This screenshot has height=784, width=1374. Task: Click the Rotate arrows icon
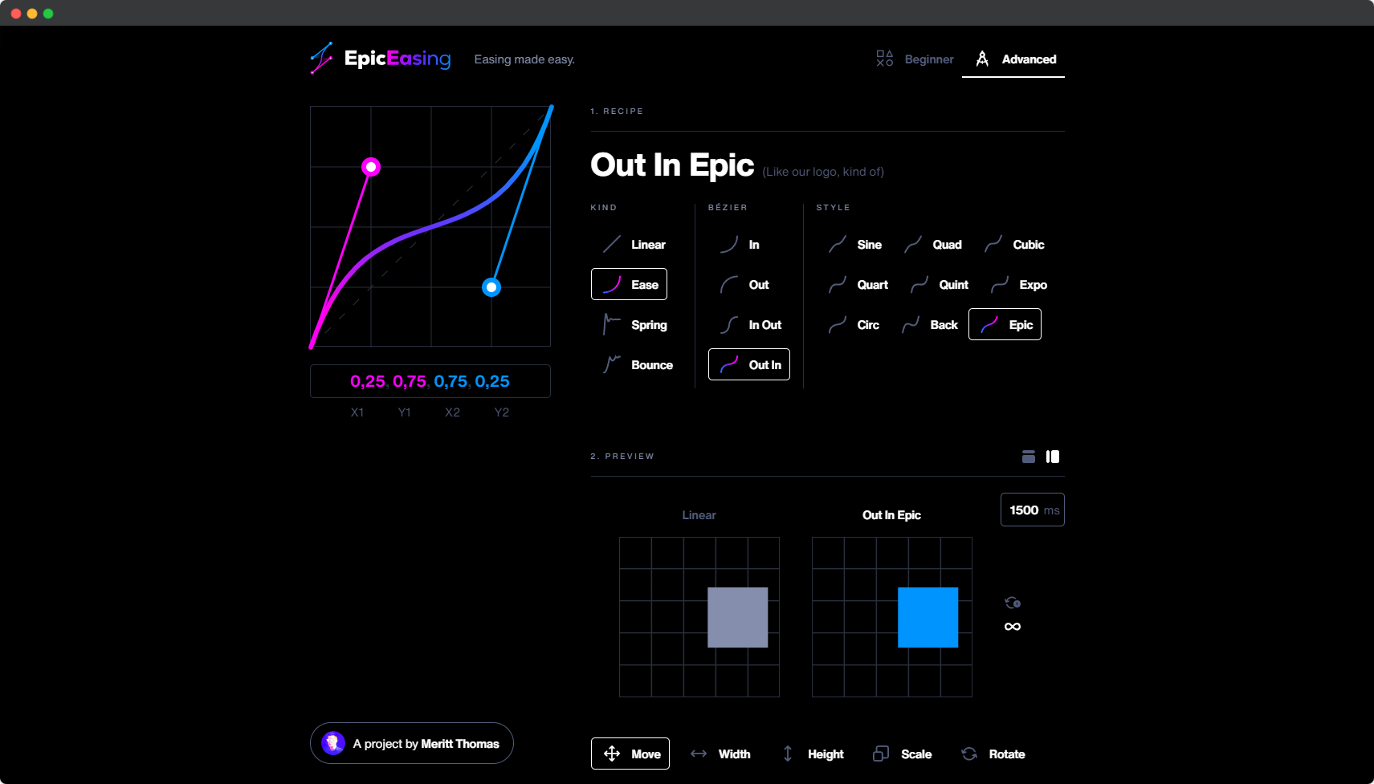coord(969,754)
